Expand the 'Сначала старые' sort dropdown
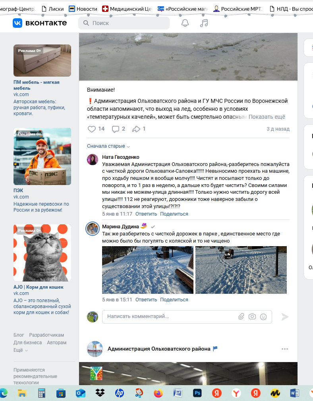The width and height of the screenshot is (313, 401). pos(108,146)
